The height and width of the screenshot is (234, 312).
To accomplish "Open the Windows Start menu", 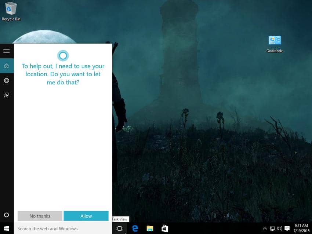I will [6, 228].
